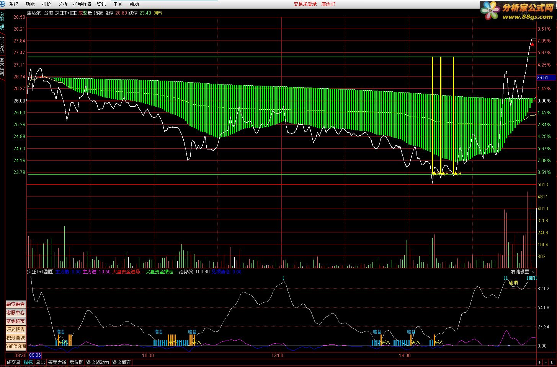Screen dimensions: 557x367
Task: Open the 帮助 menu
Action: 134,4
